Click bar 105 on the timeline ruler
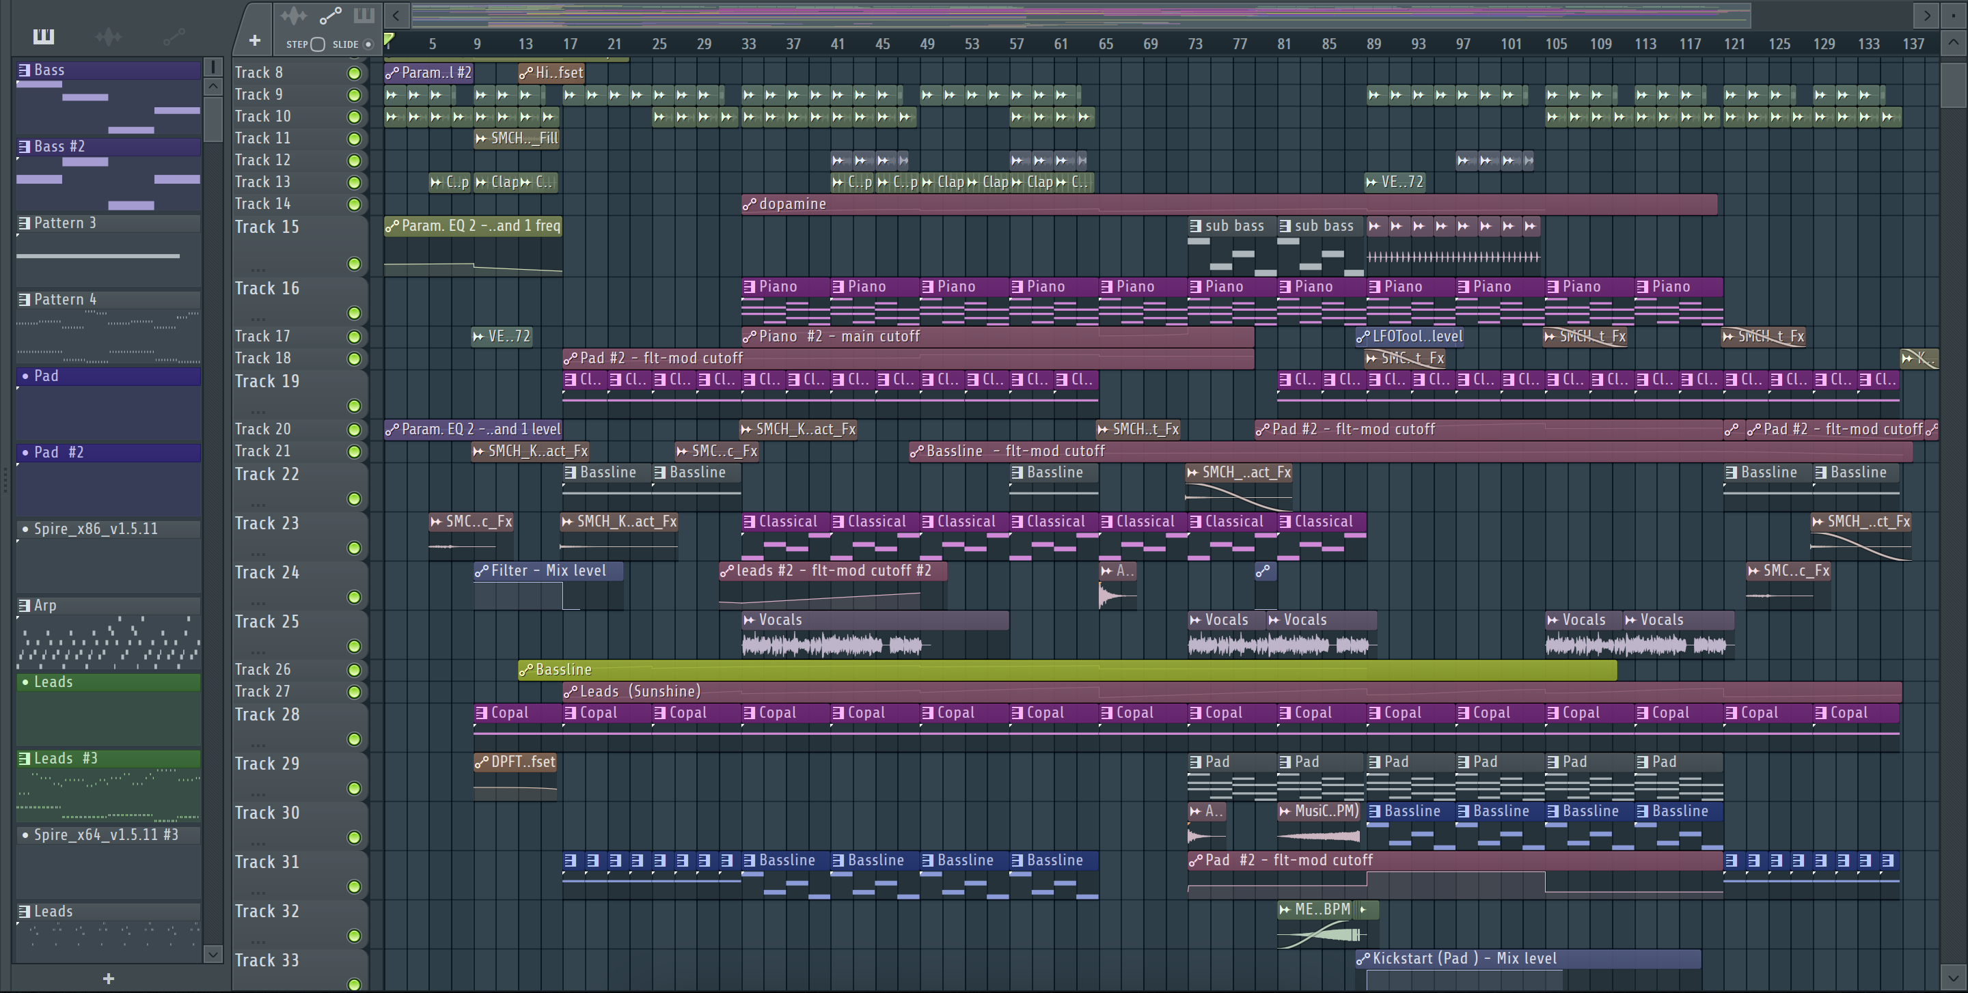 [x=1555, y=44]
